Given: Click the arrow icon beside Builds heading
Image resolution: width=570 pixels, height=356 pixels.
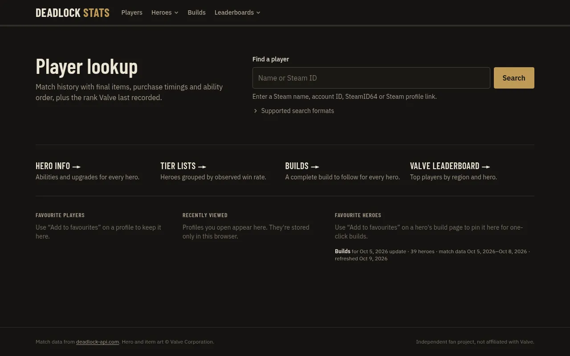Looking at the screenshot, I should 315,167.
